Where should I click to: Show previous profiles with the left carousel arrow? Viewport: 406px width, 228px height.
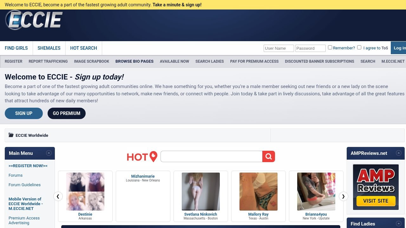coord(58,196)
